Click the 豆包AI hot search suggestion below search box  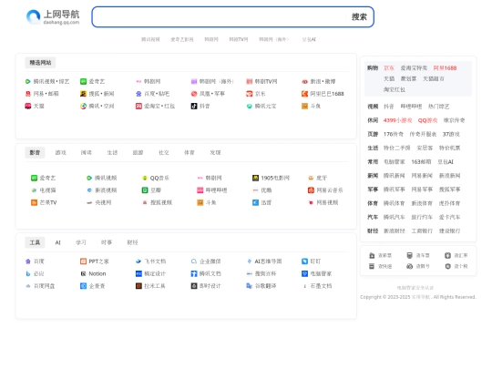(309, 39)
